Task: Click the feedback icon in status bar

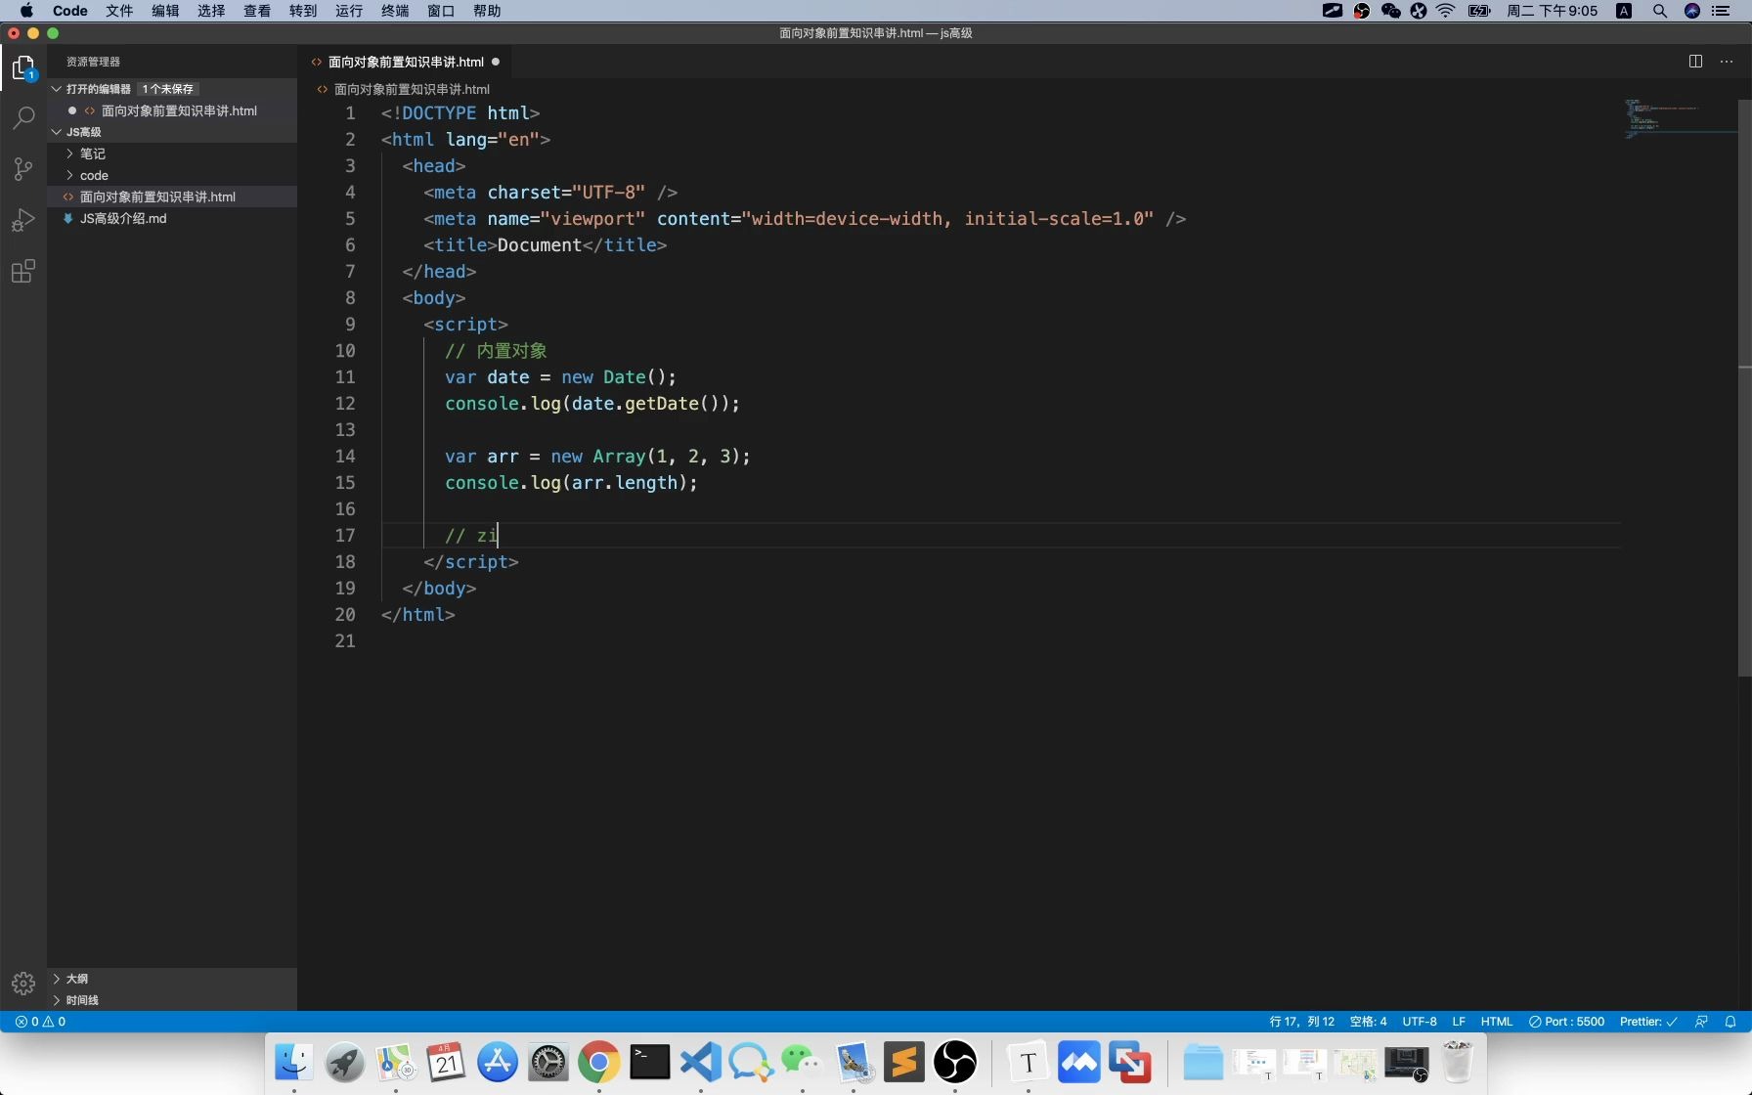Action: [1701, 1021]
